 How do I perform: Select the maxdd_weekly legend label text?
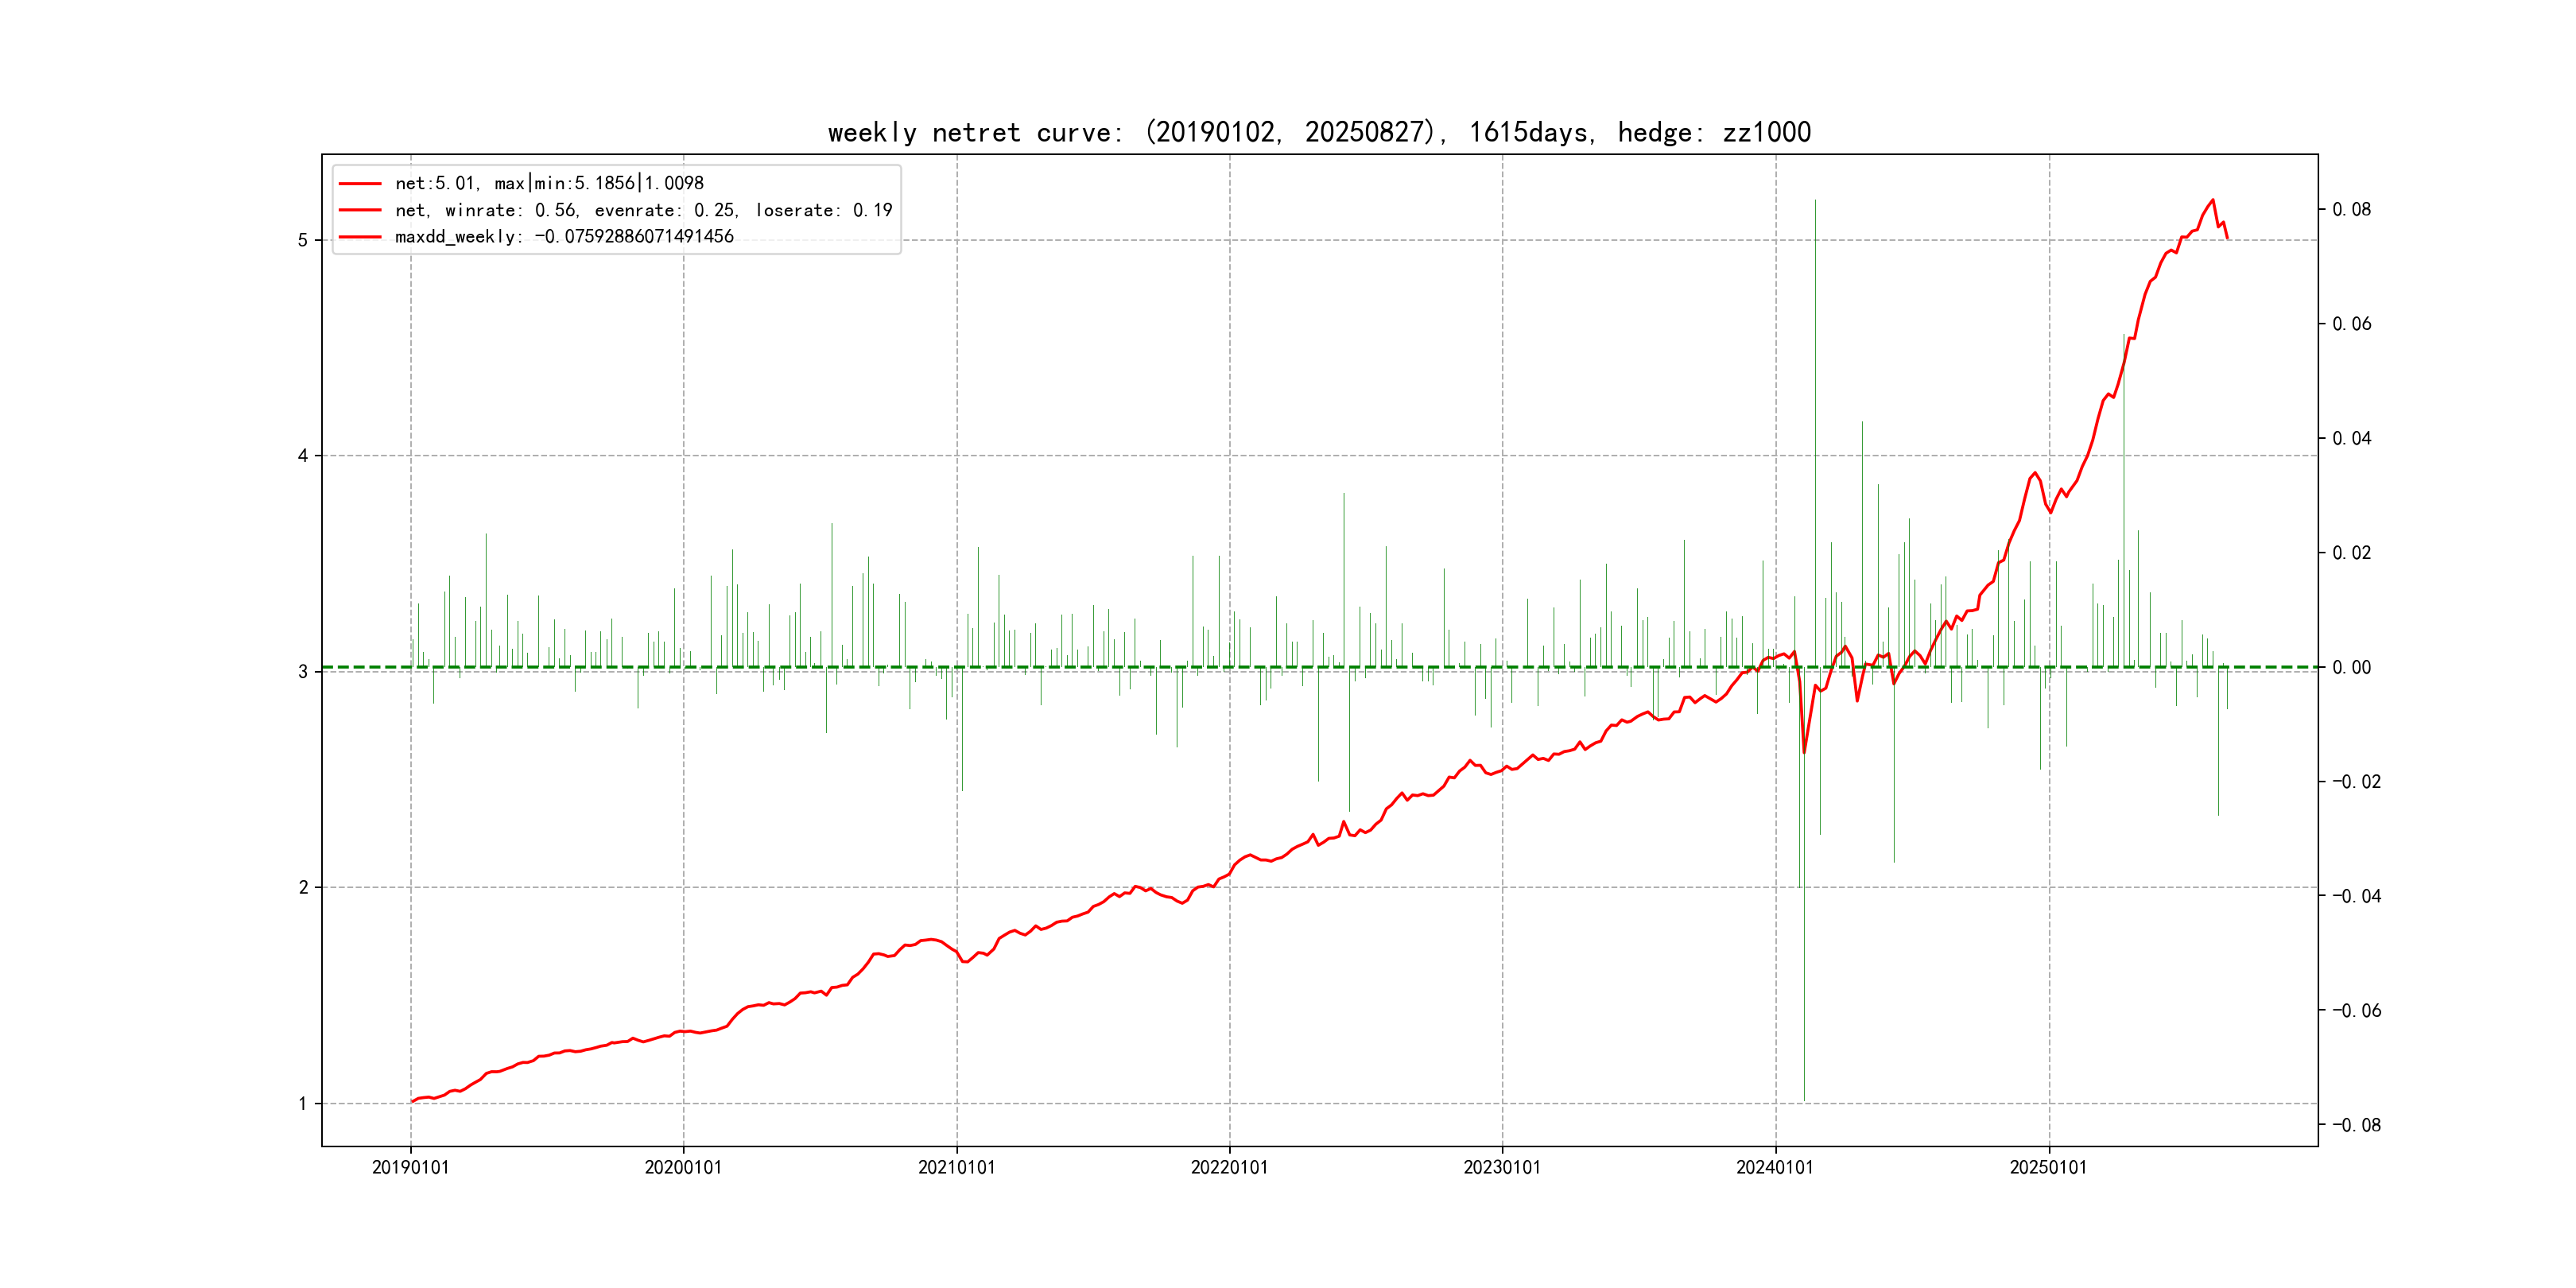click(x=564, y=237)
